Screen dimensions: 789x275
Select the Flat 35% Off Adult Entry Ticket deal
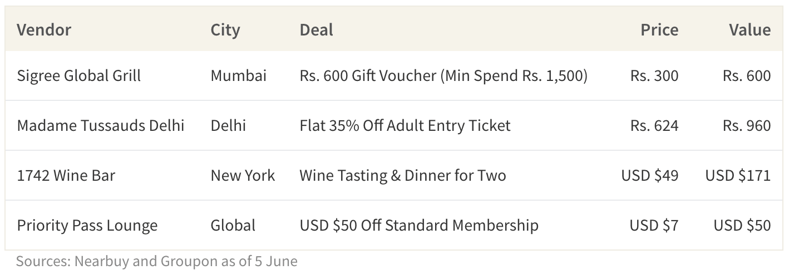click(x=405, y=125)
